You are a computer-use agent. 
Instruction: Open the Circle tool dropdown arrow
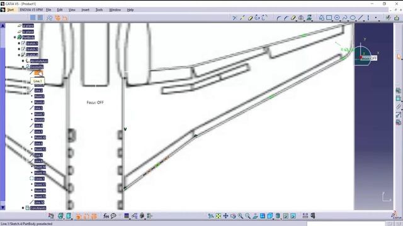point(340,20)
